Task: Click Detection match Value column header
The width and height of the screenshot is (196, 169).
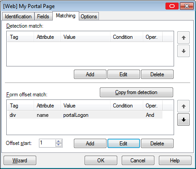Action: tap(85, 37)
